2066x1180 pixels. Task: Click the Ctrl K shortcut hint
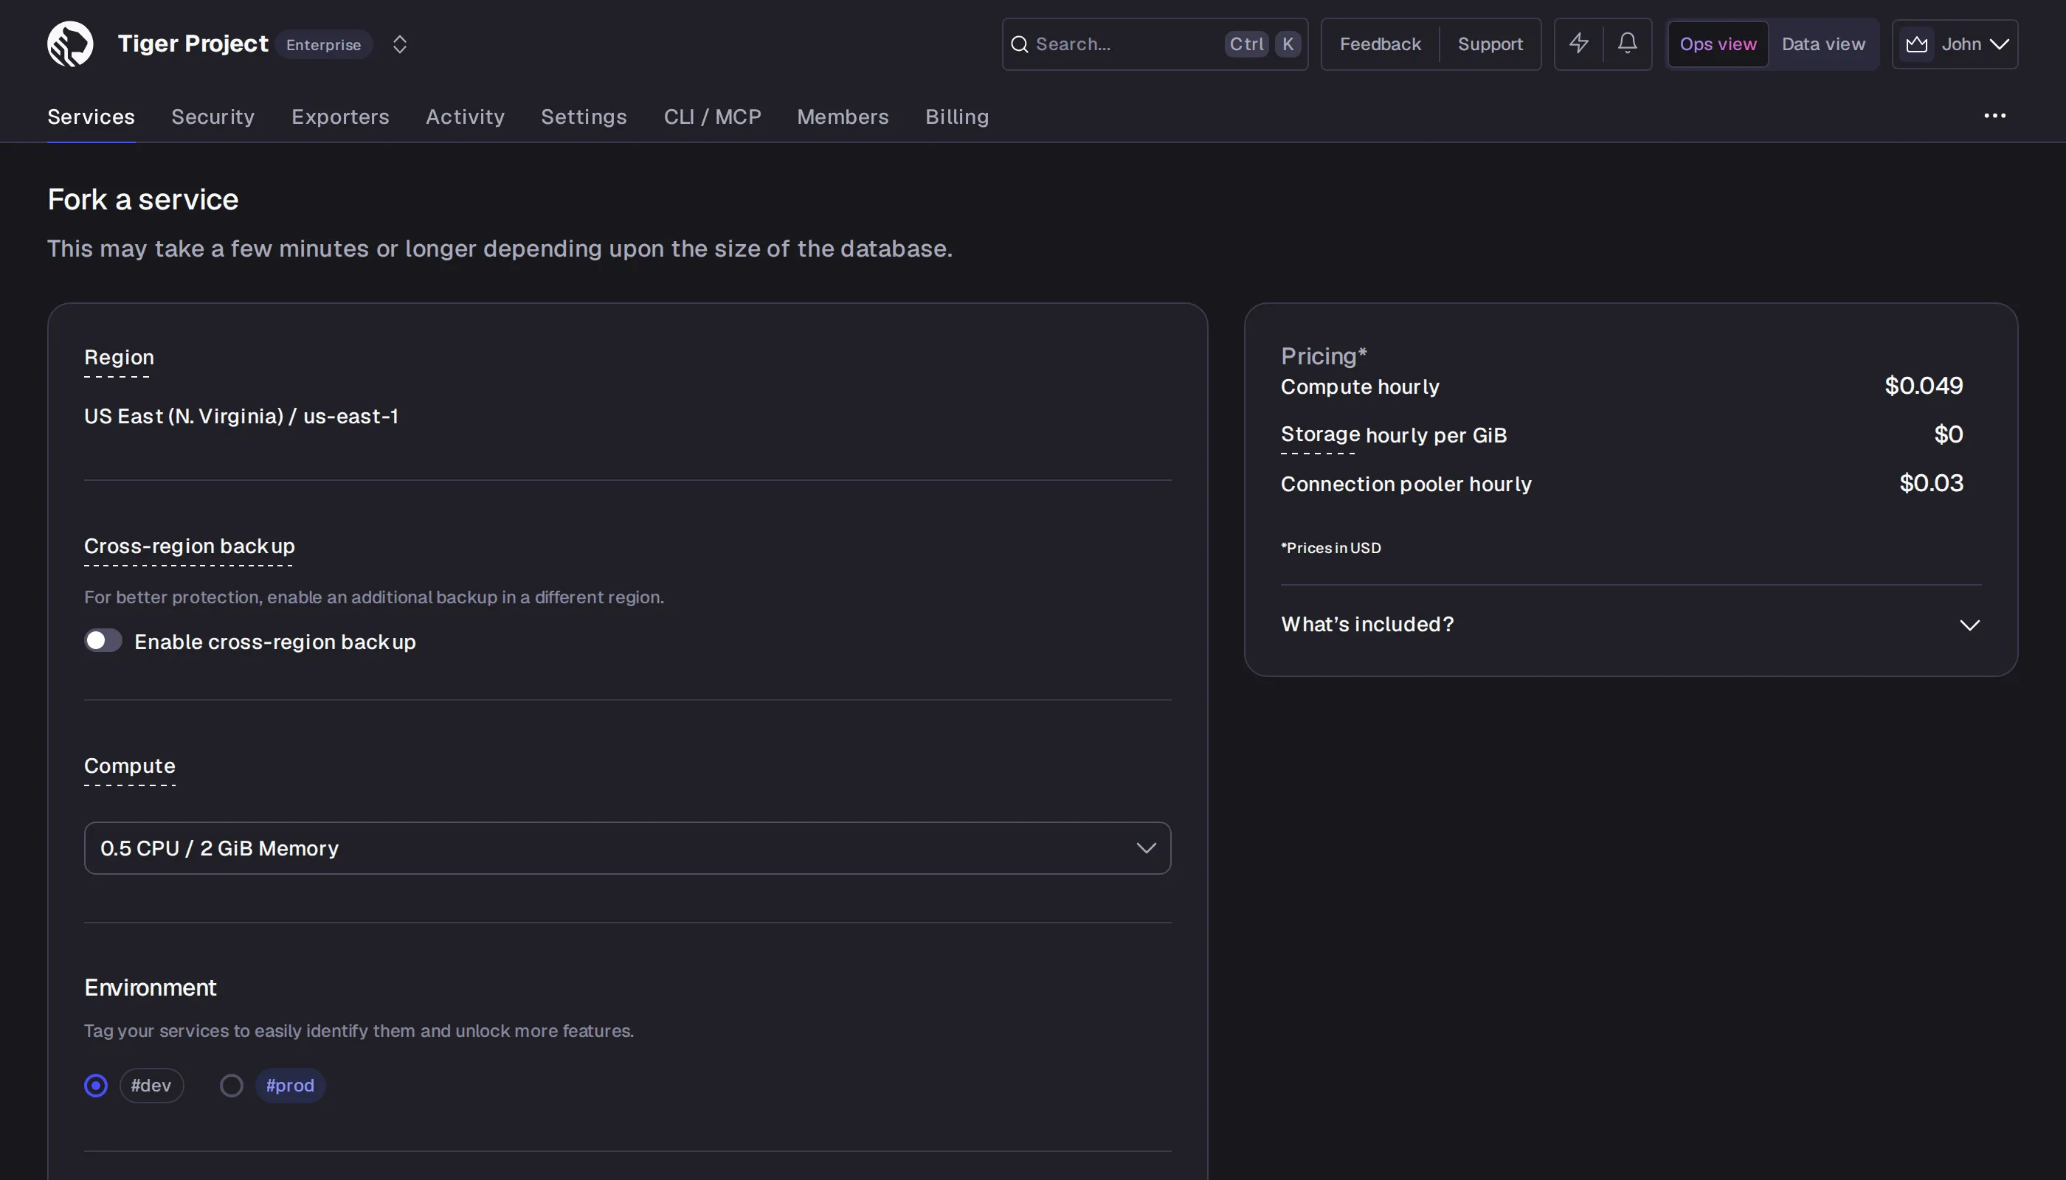[1262, 44]
